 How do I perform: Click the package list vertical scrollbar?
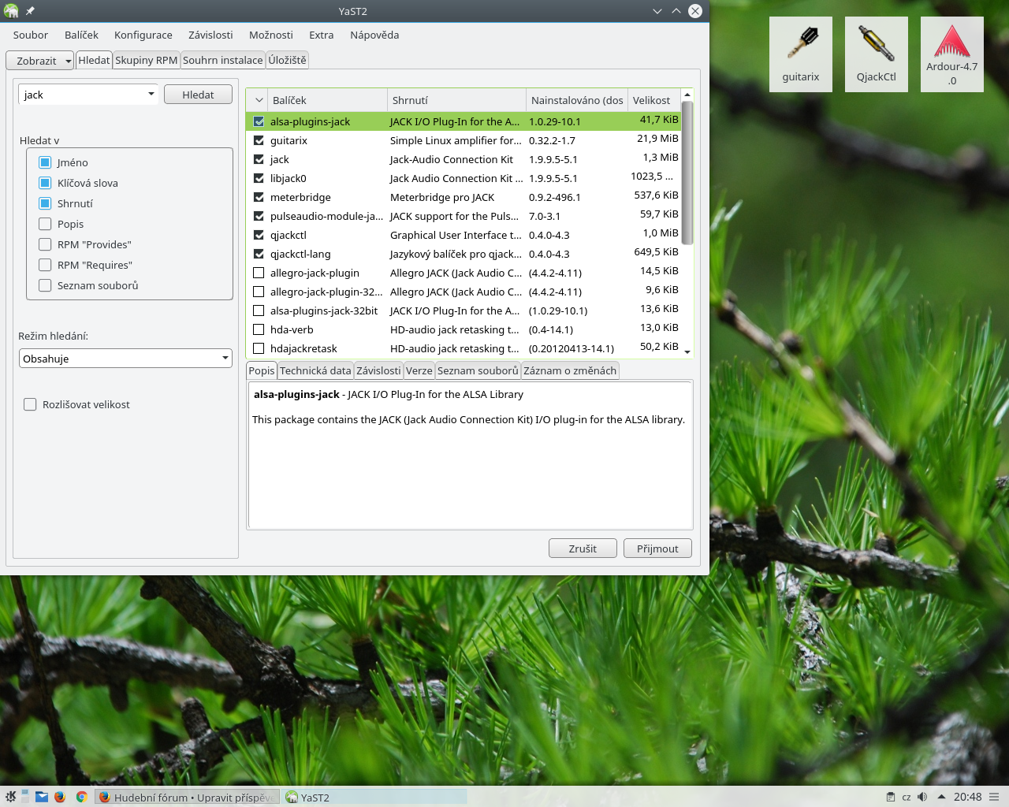687,173
